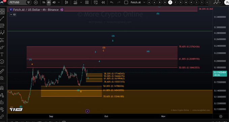This screenshot has width=229, height=122.
Task: Click the Fetch.AI layout name
Action: [x=136, y=2]
